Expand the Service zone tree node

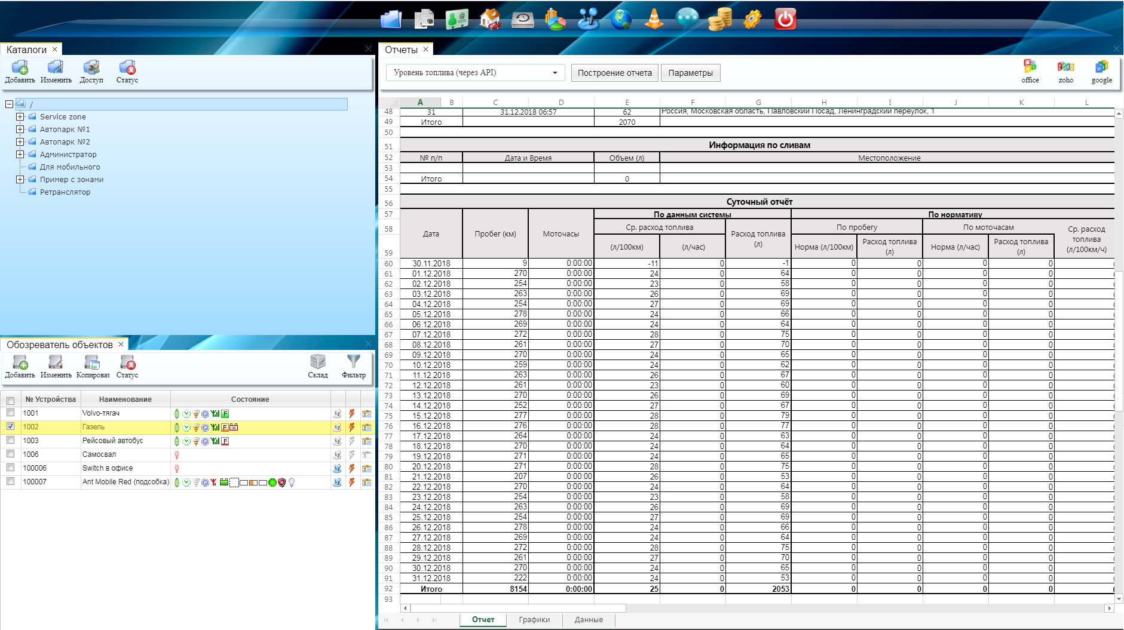20,116
